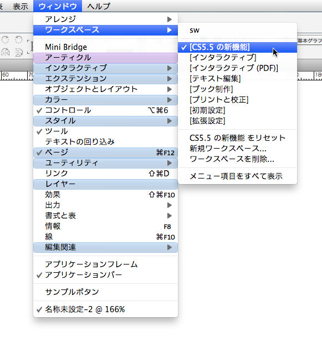Open the ウィンドウ menu in menu bar
Image resolution: width=322 pixels, height=341 pixels.
point(58,6)
